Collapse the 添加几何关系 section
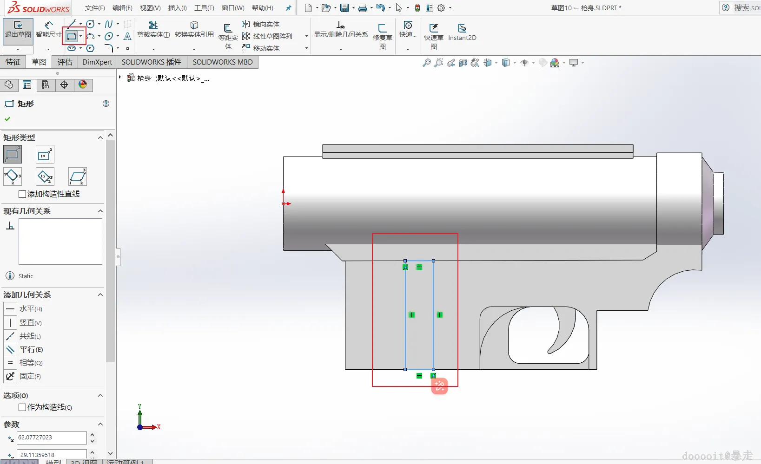This screenshot has height=464, width=761. [x=100, y=294]
